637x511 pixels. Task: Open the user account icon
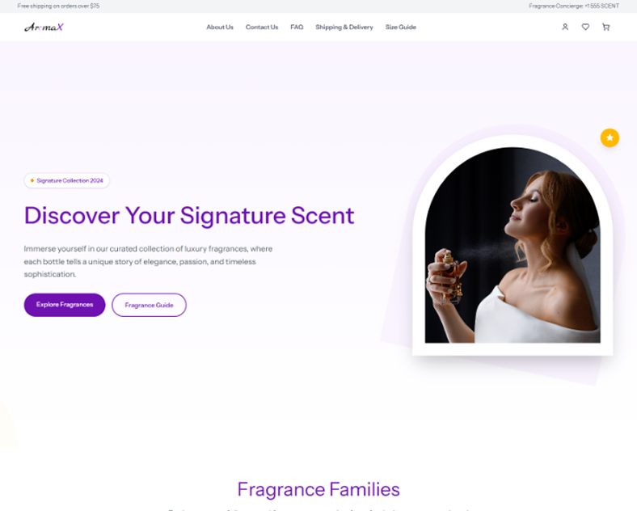coord(565,27)
